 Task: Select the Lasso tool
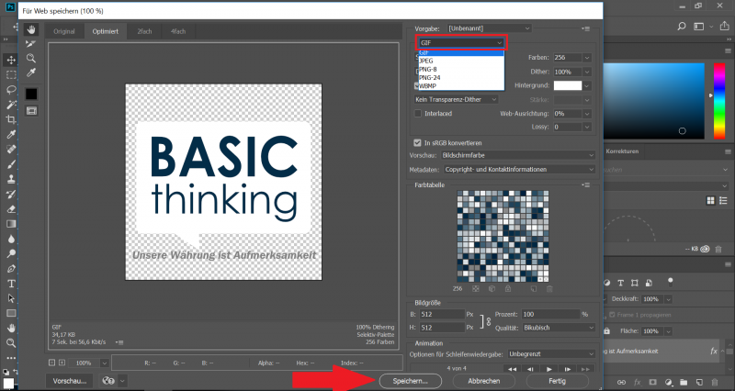tap(11, 90)
